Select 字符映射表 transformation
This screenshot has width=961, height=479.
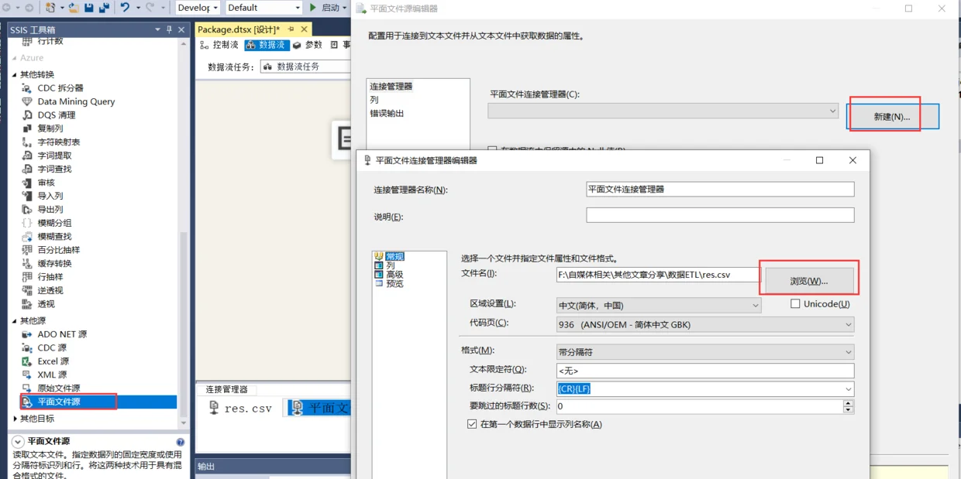[59, 142]
